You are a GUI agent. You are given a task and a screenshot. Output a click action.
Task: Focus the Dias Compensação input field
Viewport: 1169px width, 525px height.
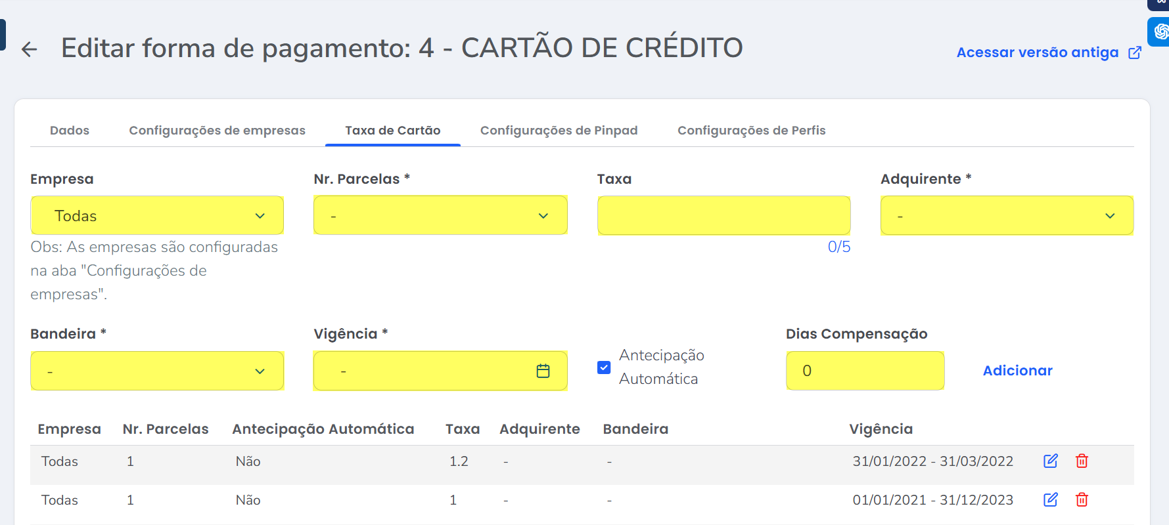click(x=865, y=371)
